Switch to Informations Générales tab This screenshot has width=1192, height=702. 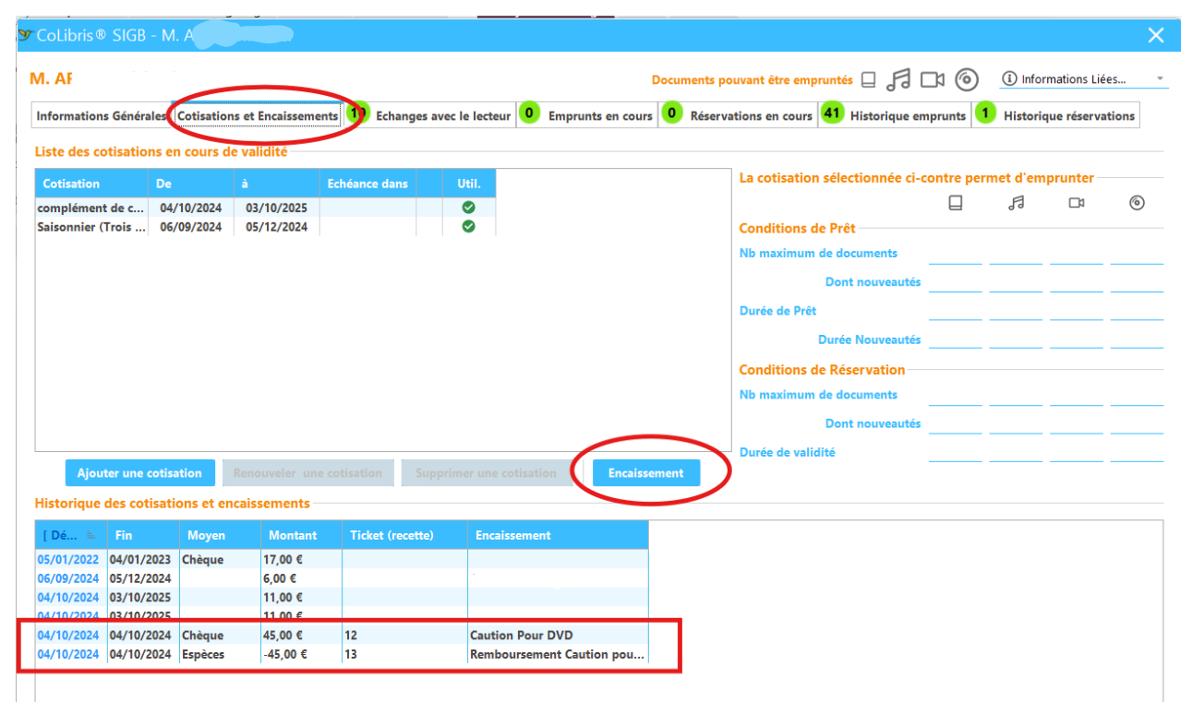click(102, 116)
